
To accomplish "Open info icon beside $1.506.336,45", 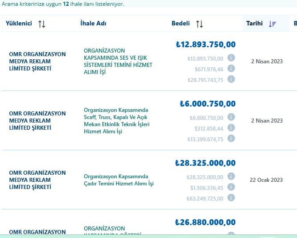I will click(231, 187).
